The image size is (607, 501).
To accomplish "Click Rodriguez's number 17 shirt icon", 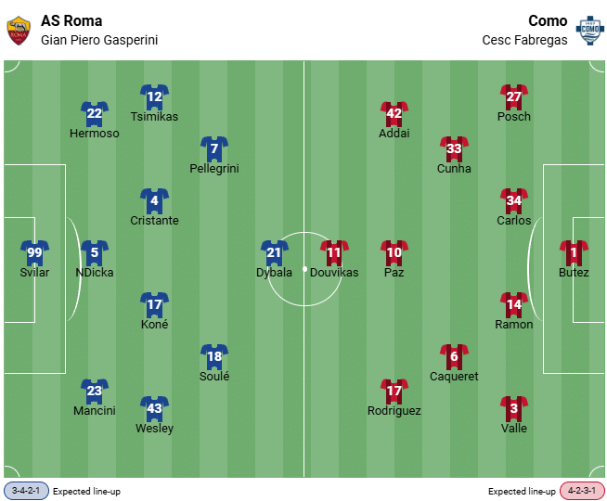I will [x=394, y=391].
